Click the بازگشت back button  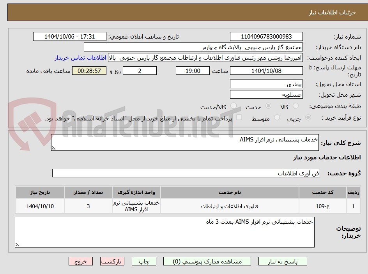[x=112, y=261]
